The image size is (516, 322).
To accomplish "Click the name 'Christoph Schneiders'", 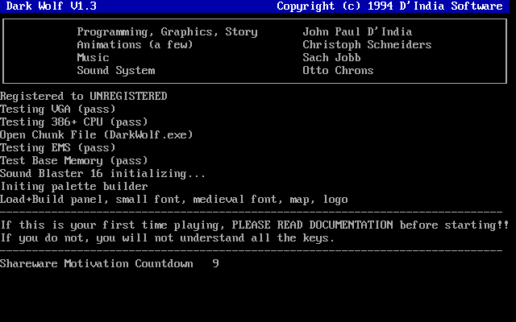I will pos(367,45).
